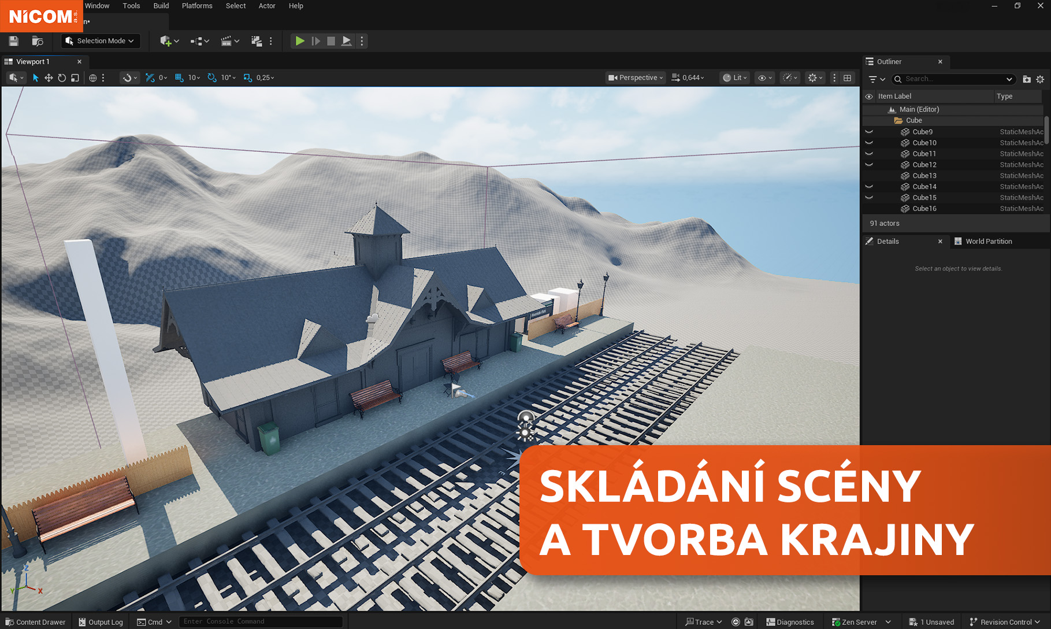The image size is (1051, 629).
Task: Click the Outliner settings gear icon
Action: (x=1040, y=79)
